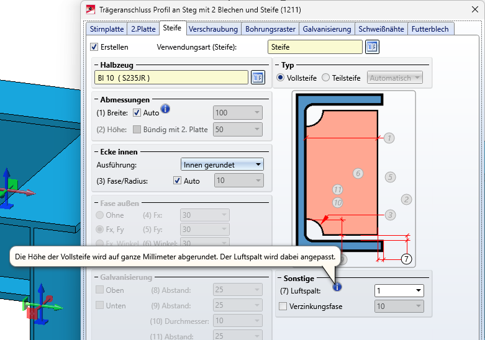Screen dimensions: 485x340
Task: Switch to the Schweißnähte tab
Action: point(381,29)
